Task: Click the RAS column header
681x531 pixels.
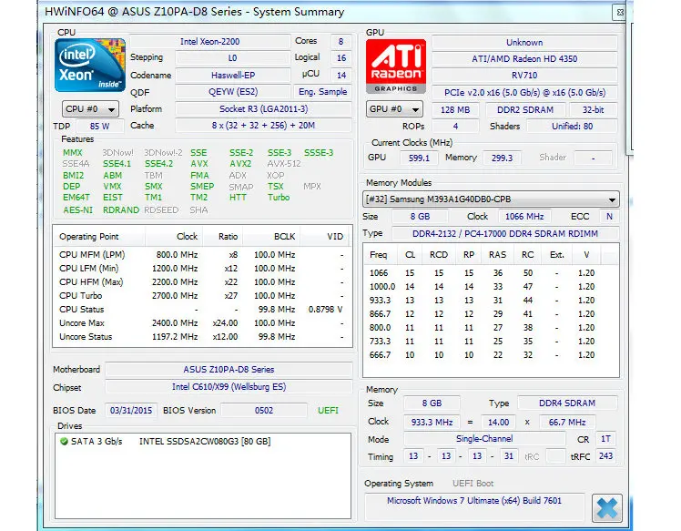Action: coord(497,255)
